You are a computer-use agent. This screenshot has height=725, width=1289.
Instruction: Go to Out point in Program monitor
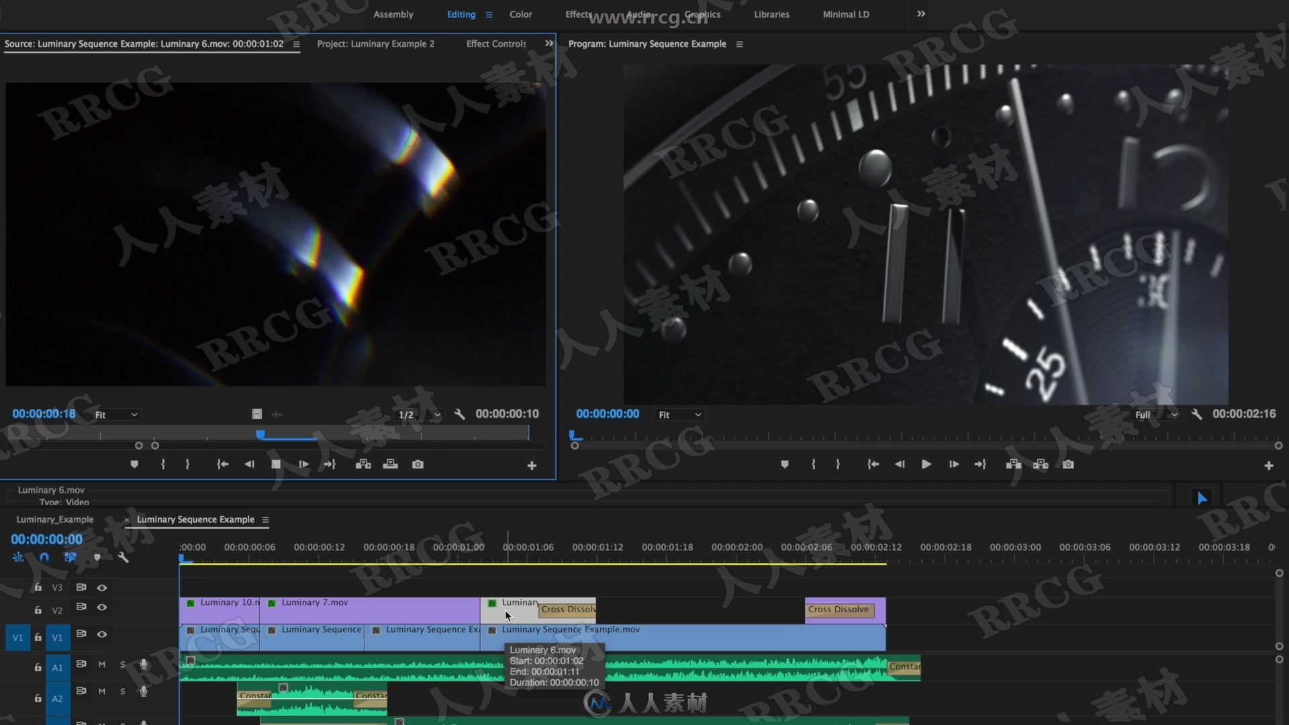(980, 465)
